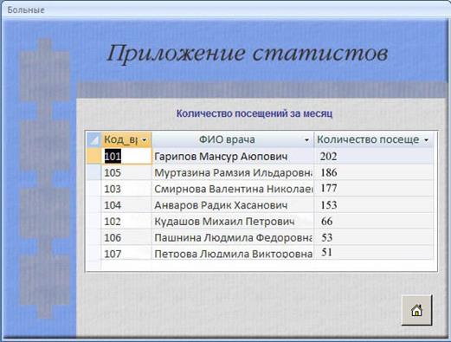Screen dimensions: 451x342
Task: Click the select-all corner of the datasheet
Action: [x=93, y=140]
